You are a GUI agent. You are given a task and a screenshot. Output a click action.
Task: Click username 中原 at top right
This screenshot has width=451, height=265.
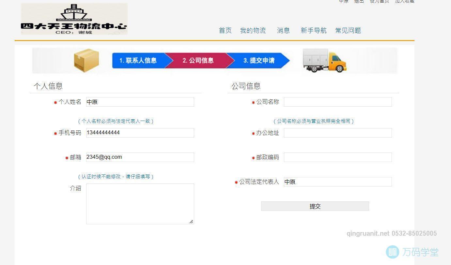click(343, 1)
